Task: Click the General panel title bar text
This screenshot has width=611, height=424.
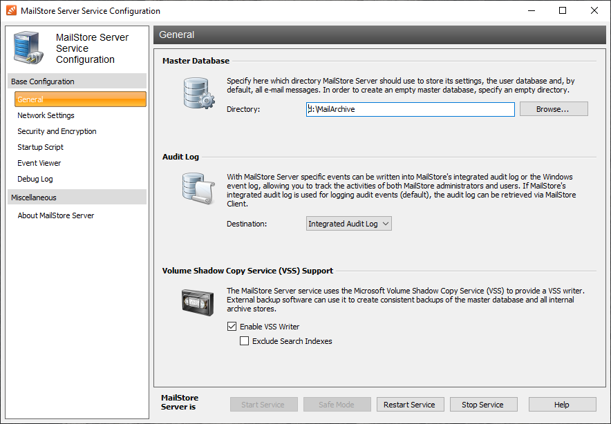Action: point(176,35)
